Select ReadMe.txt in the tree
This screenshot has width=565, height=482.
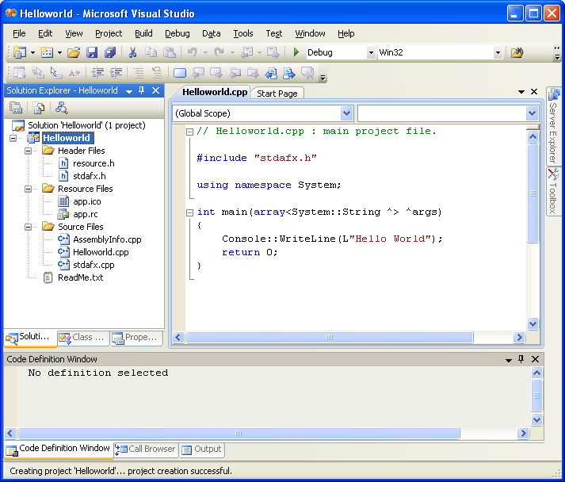80,277
